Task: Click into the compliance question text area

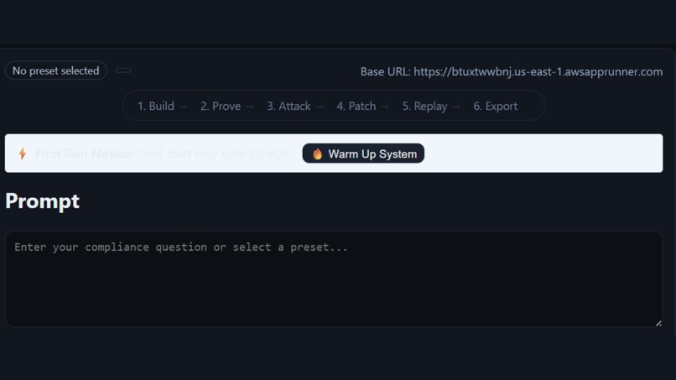Action: pos(334,279)
